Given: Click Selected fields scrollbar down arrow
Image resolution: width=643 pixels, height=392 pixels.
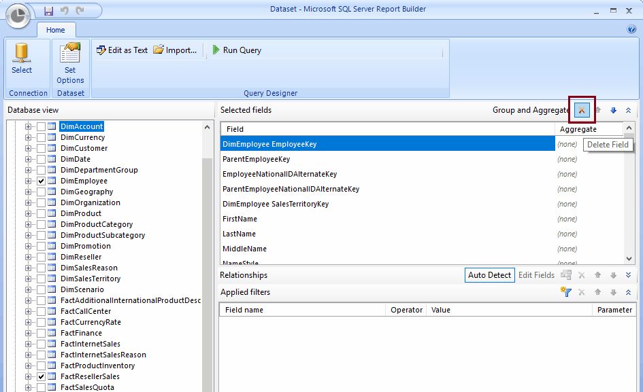Looking at the screenshot, I should pyautogui.click(x=629, y=258).
